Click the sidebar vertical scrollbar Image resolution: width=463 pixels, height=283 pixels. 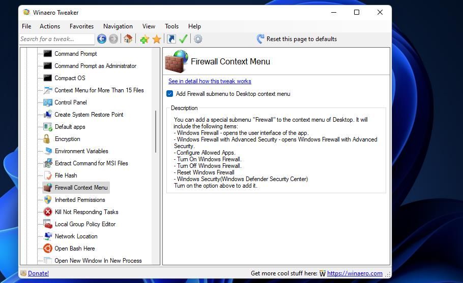click(156, 132)
